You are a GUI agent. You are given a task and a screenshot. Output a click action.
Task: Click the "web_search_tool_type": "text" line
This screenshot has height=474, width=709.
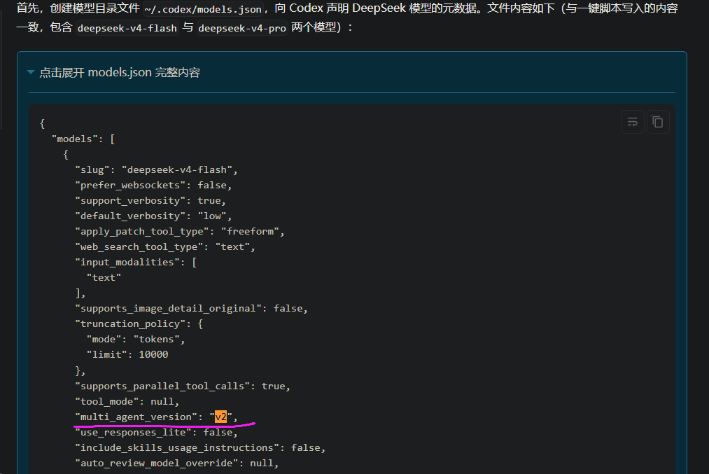[165, 246]
